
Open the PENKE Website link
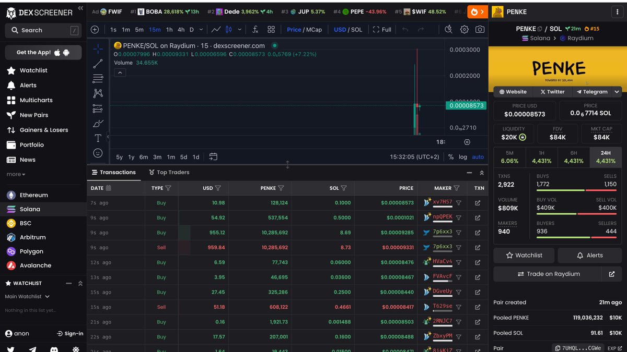513,92
